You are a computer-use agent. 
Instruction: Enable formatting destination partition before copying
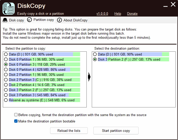click(16, 115)
